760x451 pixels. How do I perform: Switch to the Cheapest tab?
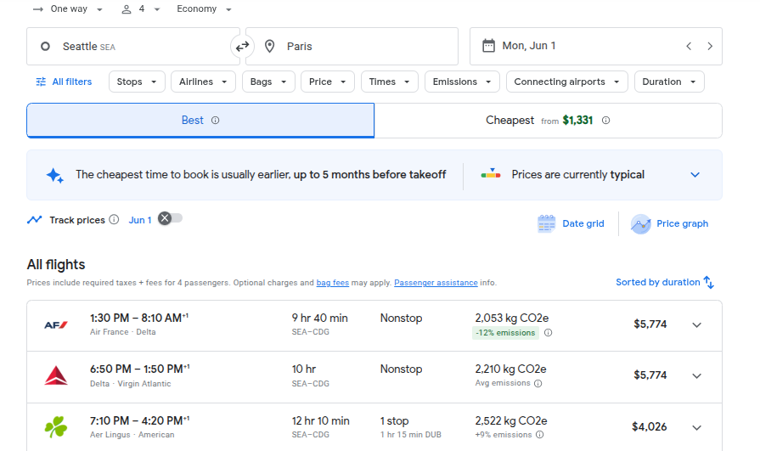point(548,121)
